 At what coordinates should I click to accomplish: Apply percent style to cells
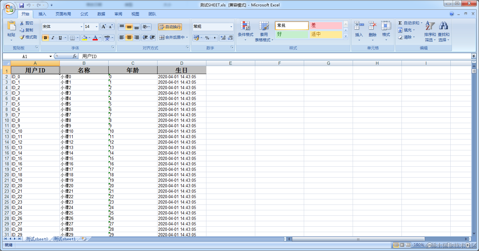(207, 38)
